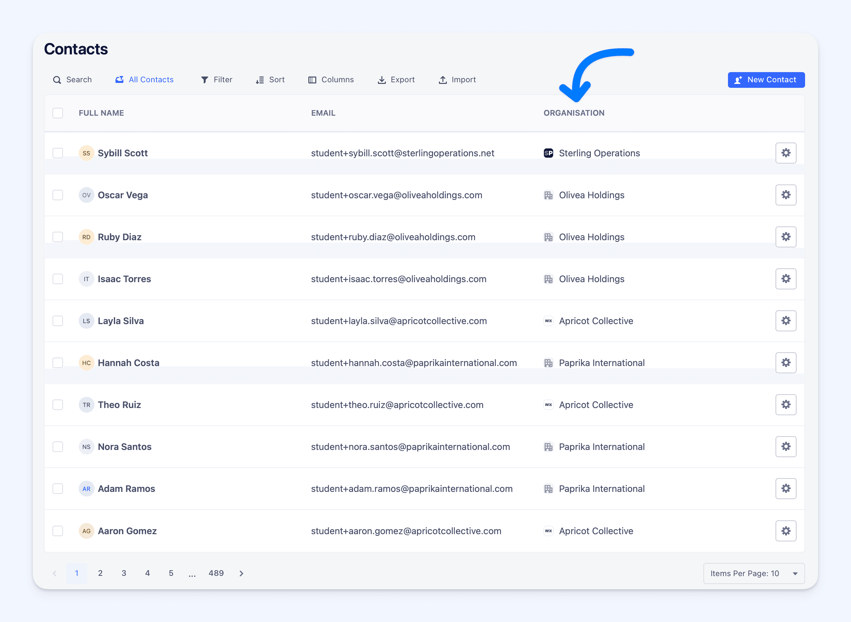Go to next page chevron

(x=241, y=573)
